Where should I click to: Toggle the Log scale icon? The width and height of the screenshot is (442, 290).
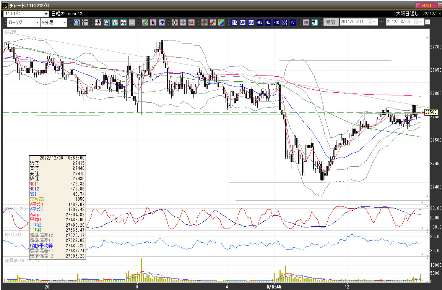tap(306, 22)
